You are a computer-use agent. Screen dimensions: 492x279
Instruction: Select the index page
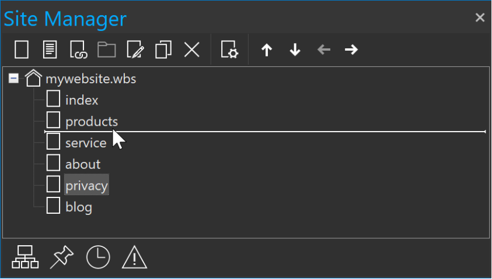point(82,100)
